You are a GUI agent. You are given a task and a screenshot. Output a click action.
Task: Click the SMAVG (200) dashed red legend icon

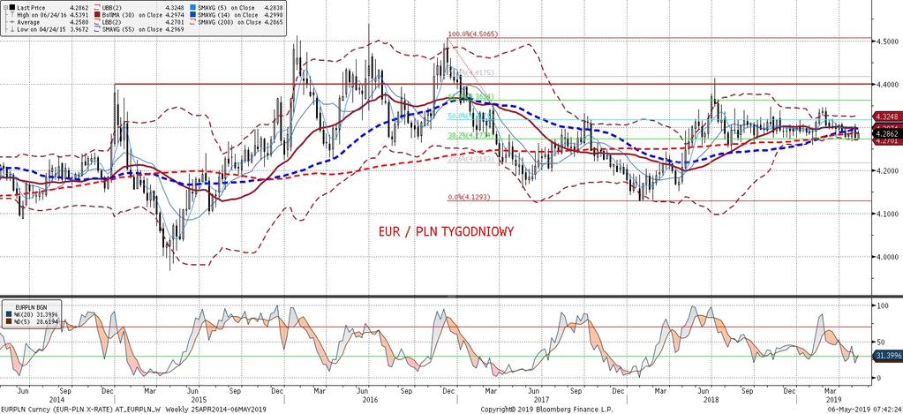[x=193, y=22]
